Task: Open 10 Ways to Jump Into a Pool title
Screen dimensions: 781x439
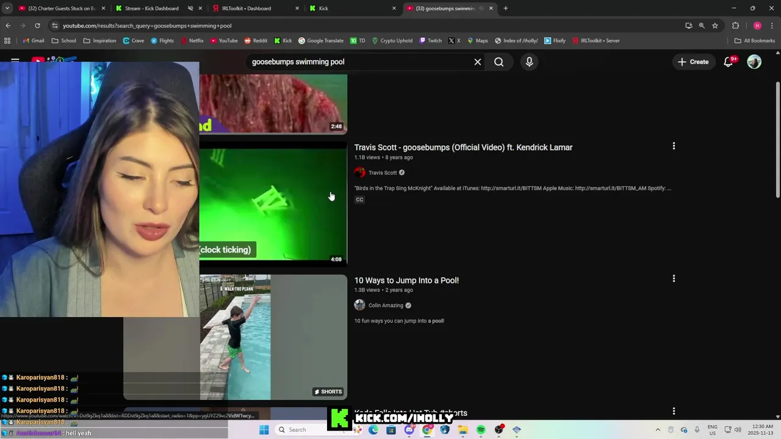Action: (x=406, y=280)
